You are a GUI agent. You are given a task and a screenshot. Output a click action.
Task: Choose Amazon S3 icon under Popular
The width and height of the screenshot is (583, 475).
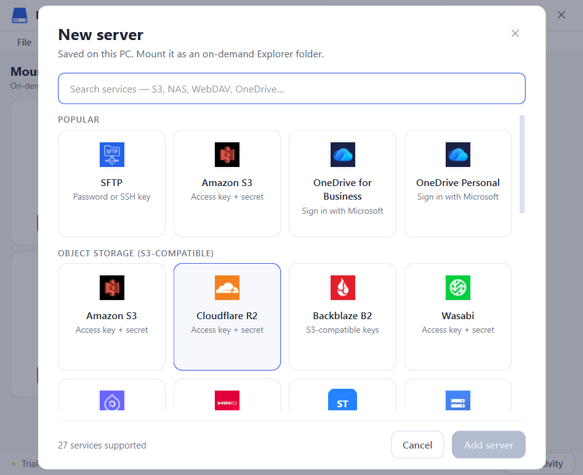(x=227, y=155)
